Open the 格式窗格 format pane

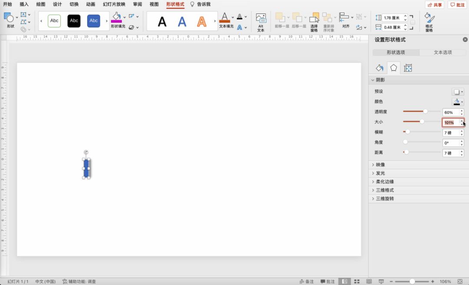tap(429, 22)
